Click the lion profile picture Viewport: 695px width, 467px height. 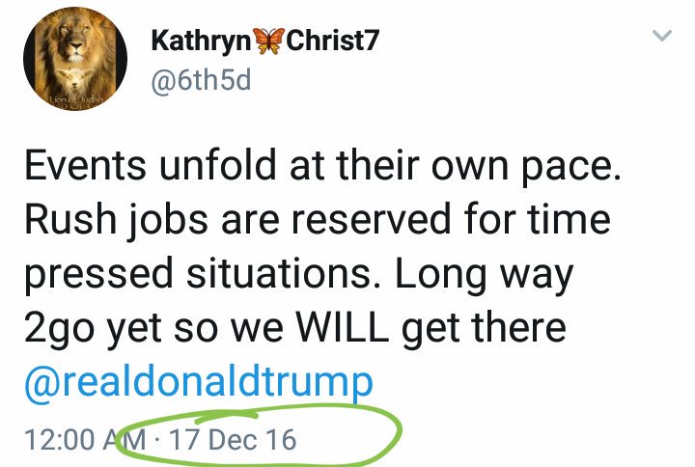click(x=72, y=66)
